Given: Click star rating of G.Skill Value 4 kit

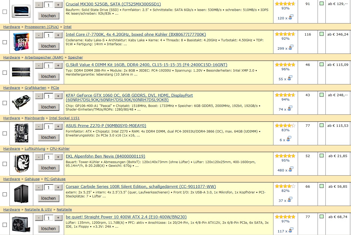Looking at the screenshot, I should pos(285,65).
